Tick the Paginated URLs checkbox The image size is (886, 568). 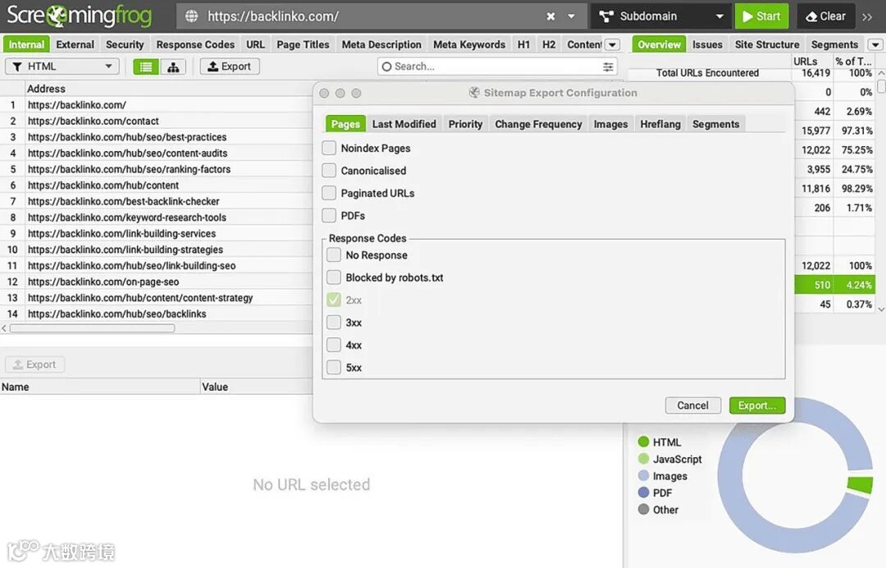pyautogui.click(x=329, y=193)
